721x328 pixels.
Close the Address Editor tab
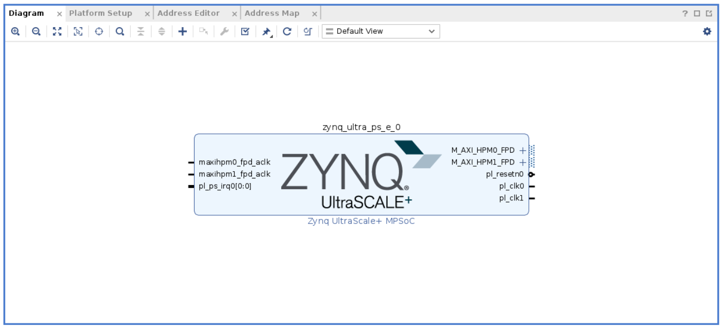click(x=235, y=14)
